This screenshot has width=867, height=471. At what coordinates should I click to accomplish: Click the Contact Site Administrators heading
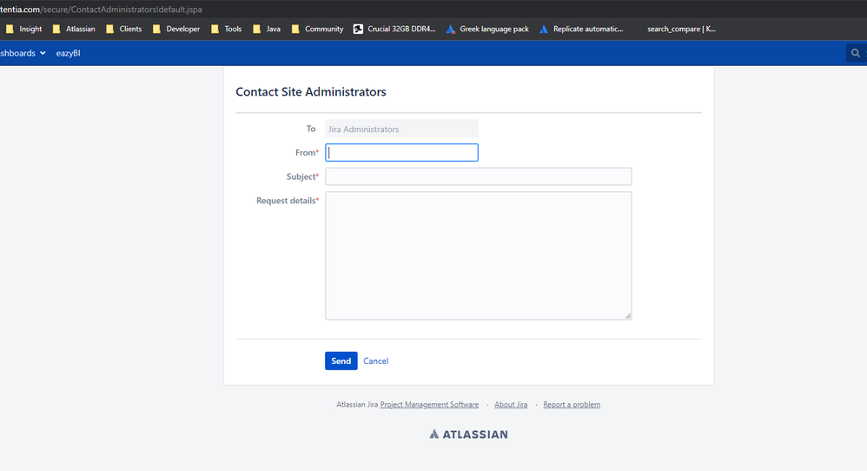point(311,92)
